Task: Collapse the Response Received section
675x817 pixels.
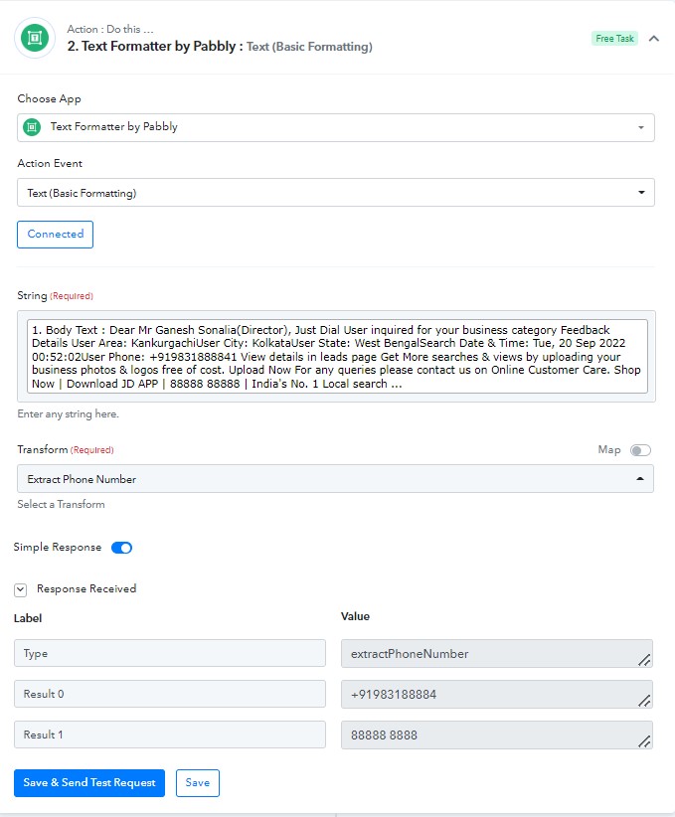Action: coord(20,589)
